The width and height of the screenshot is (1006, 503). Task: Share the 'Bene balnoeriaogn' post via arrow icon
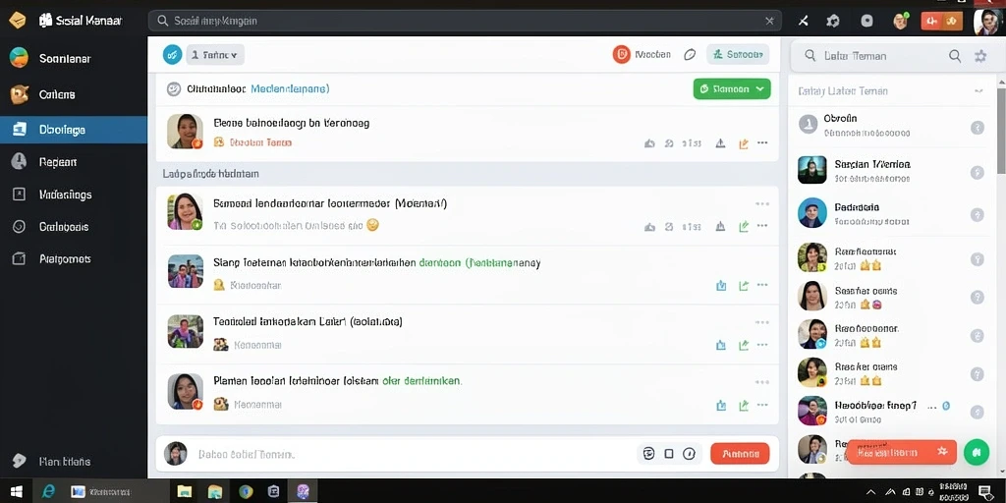(x=743, y=143)
